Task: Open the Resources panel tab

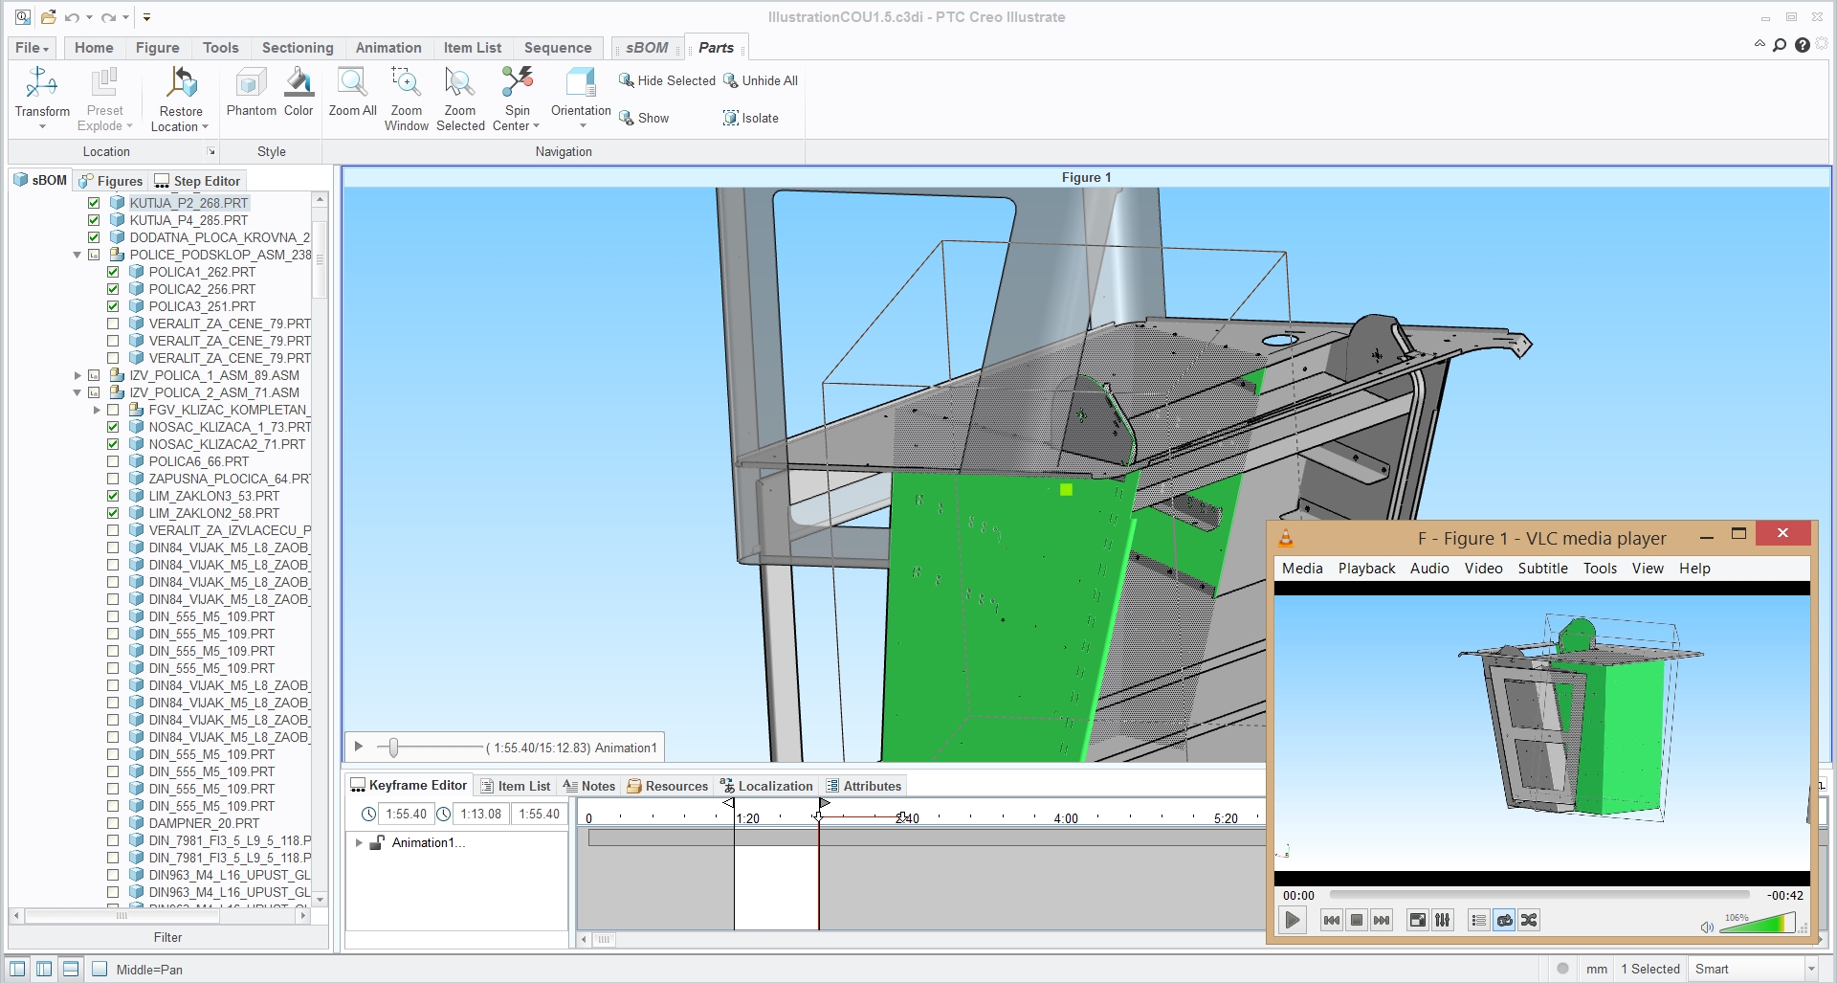Action: pos(668,786)
